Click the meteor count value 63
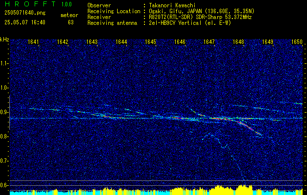This screenshot has width=307, height=195. coord(71,22)
